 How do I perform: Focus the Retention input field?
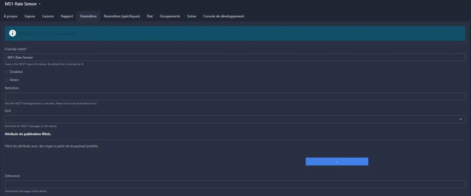pos(235,96)
